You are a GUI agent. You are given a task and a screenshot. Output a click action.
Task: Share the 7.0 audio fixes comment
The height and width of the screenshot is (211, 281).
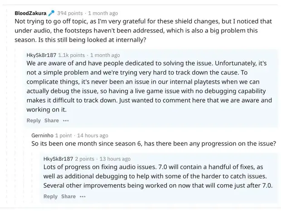tap(68, 197)
